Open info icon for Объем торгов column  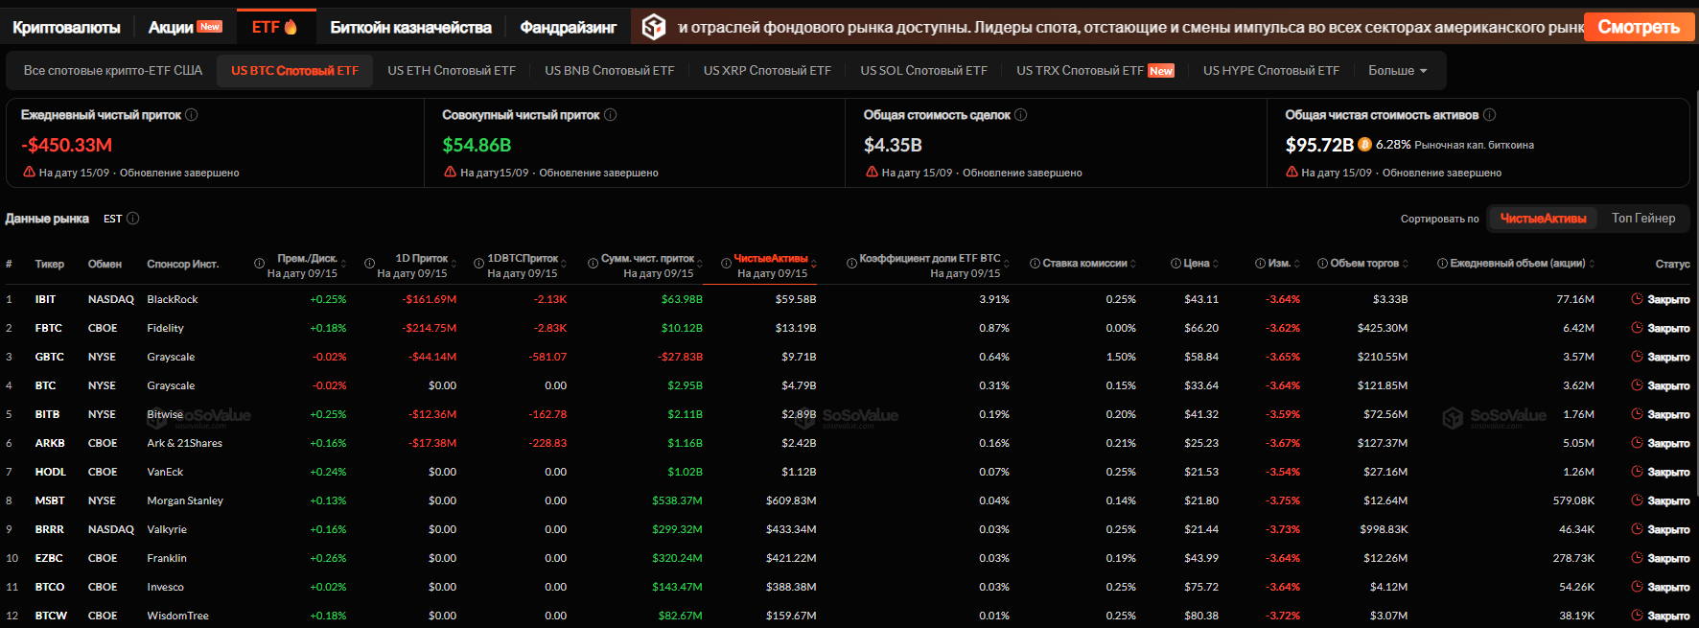[x=1323, y=264]
